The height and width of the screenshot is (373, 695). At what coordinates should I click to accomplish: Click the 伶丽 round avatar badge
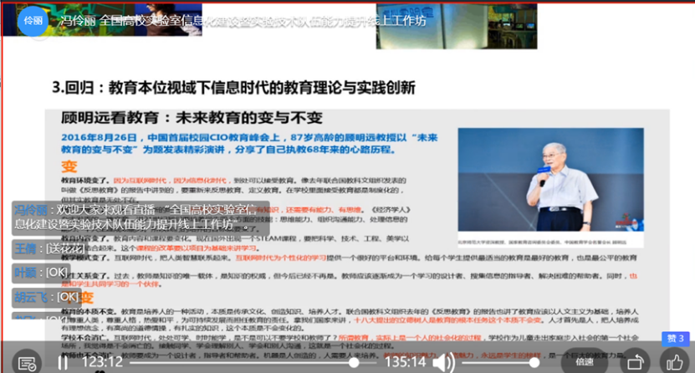coord(33,20)
